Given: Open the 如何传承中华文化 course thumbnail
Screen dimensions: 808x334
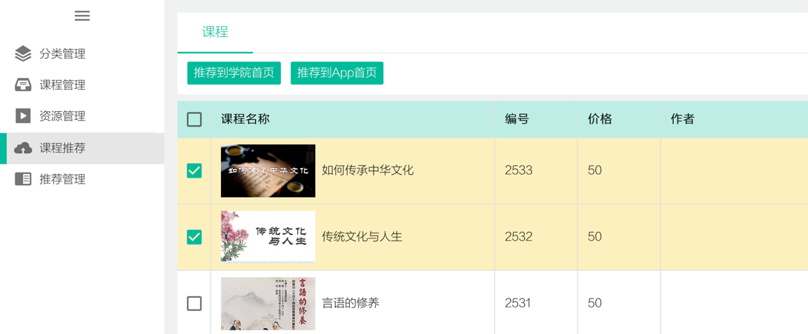Looking at the screenshot, I should [x=268, y=171].
